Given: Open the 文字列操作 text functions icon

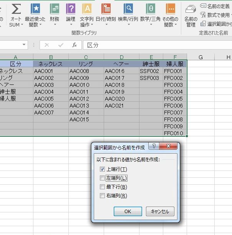Looking at the screenshot, I should 87,9.
